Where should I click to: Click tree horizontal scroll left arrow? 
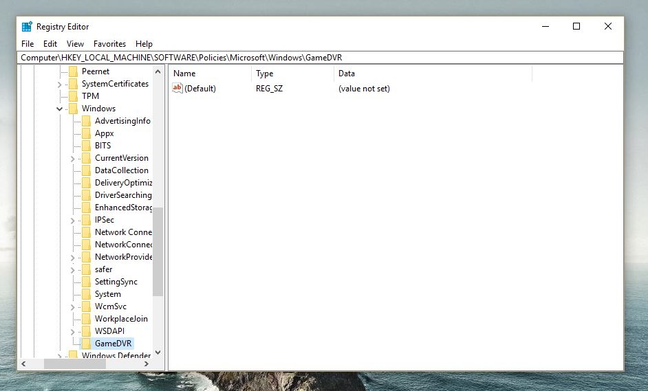coord(23,364)
